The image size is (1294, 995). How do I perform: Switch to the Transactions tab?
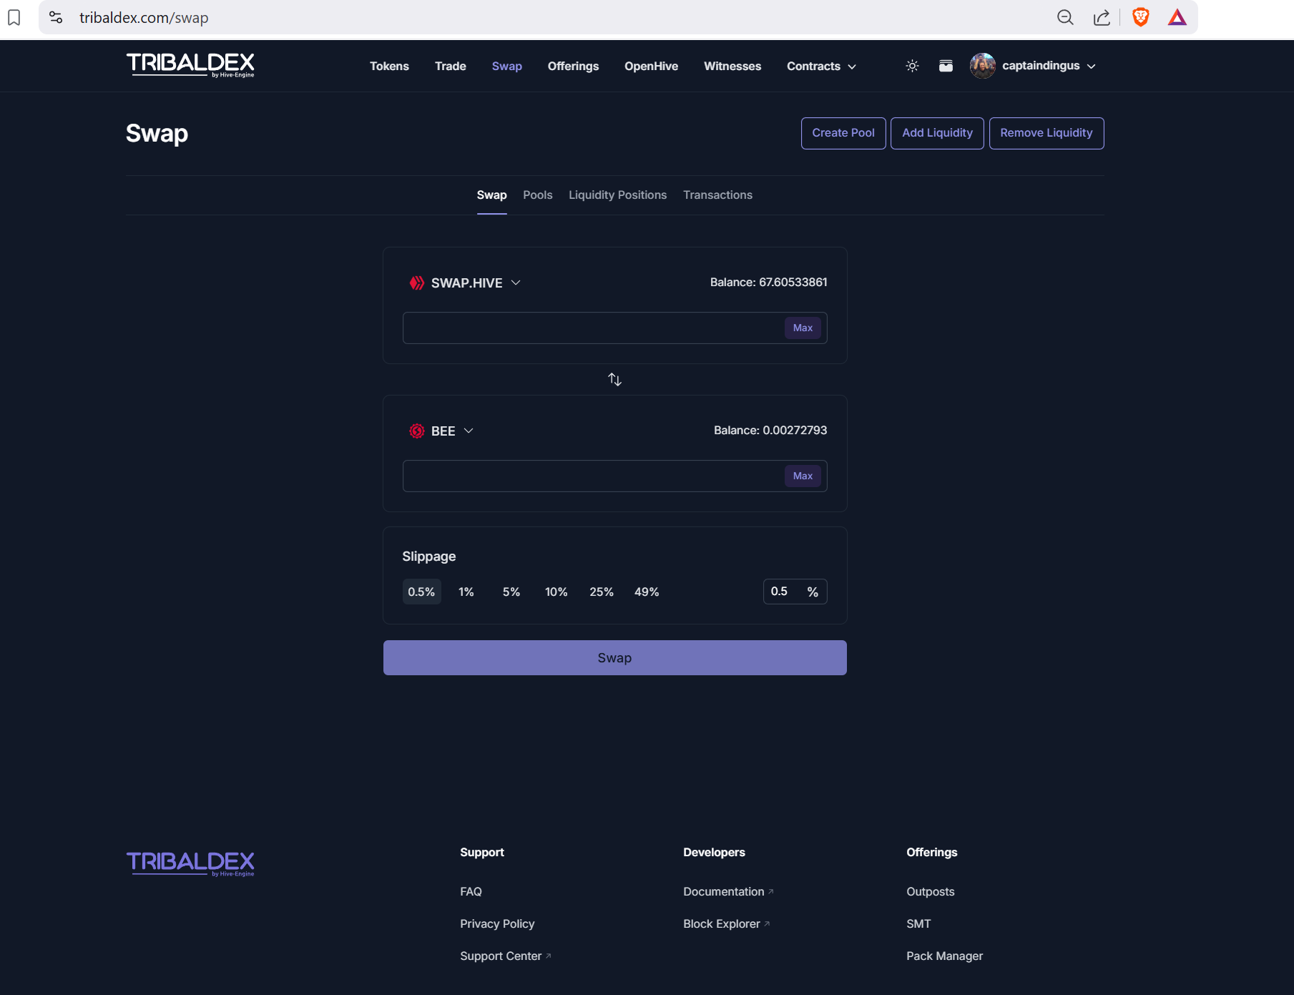pyautogui.click(x=717, y=195)
